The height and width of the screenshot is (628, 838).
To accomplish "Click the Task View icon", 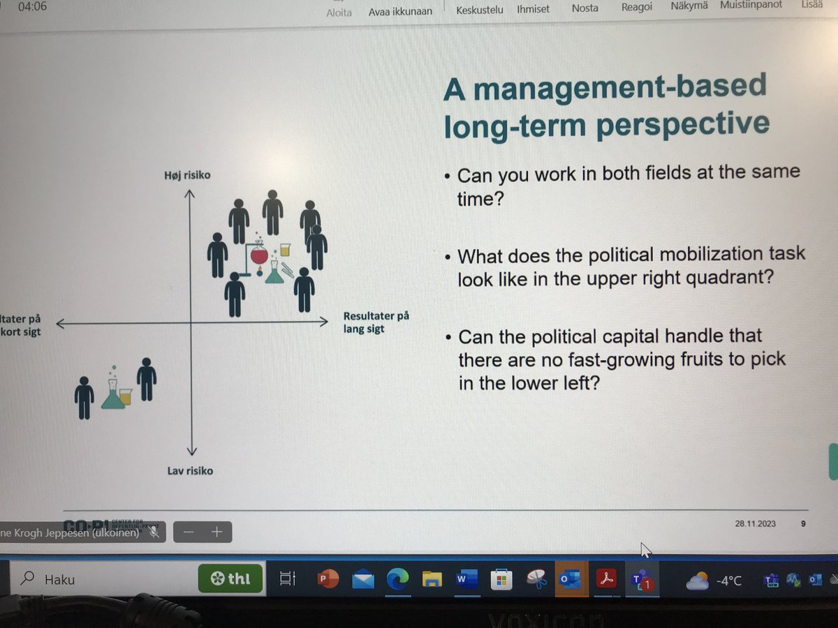I will [x=287, y=578].
